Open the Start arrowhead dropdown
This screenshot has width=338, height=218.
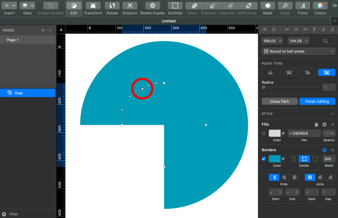tap(275, 192)
